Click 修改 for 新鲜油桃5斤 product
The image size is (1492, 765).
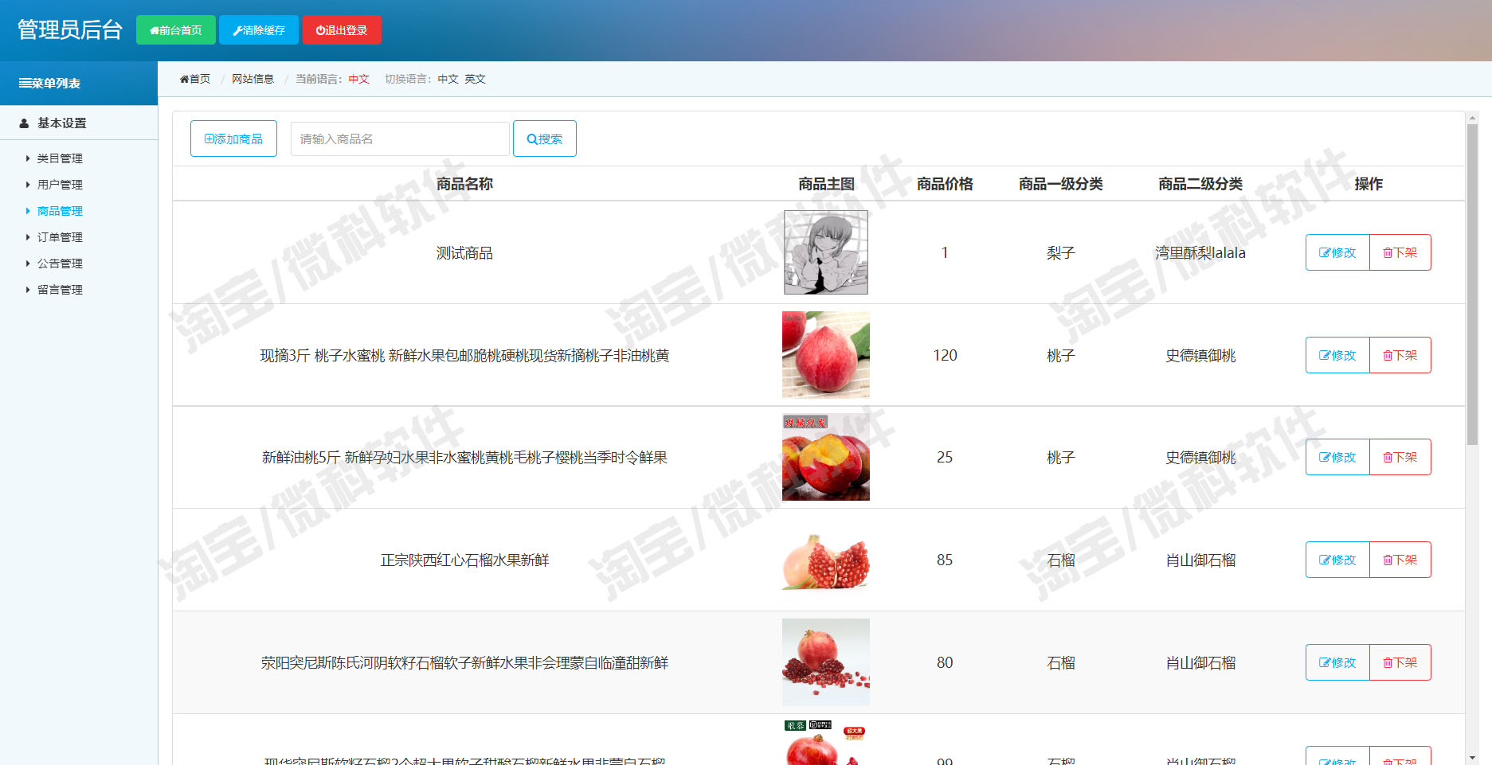pyautogui.click(x=1337, y=457)
